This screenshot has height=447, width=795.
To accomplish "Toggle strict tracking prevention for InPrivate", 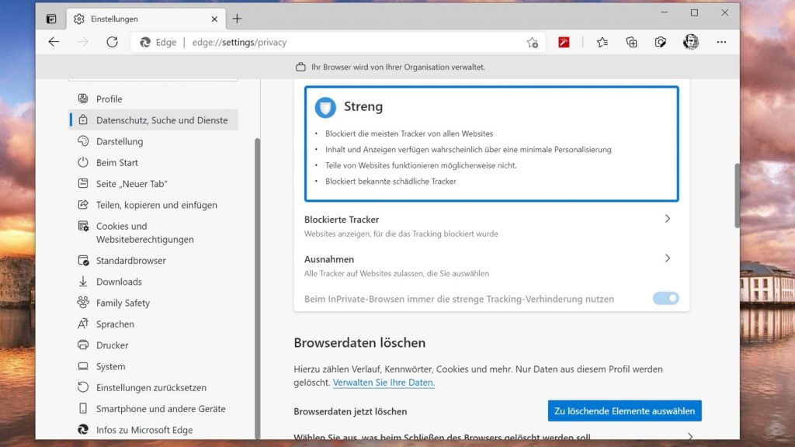I will pos(665,299).
